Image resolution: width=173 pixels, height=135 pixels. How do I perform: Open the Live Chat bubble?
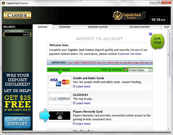pos(157,41)
